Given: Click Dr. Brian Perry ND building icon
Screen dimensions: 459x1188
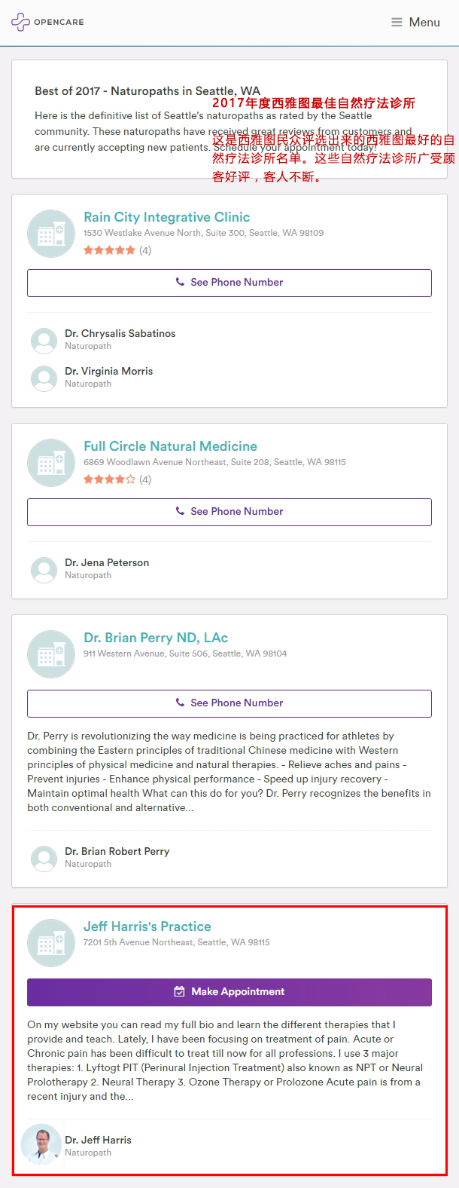Looking at the screenshot, I should (x=51, y=654).
